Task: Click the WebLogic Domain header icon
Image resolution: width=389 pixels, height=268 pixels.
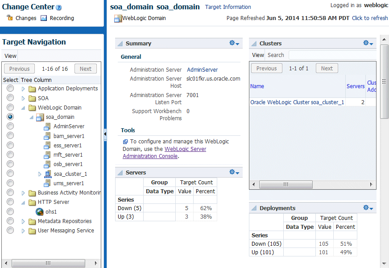Action: click(x=118, y=18)
